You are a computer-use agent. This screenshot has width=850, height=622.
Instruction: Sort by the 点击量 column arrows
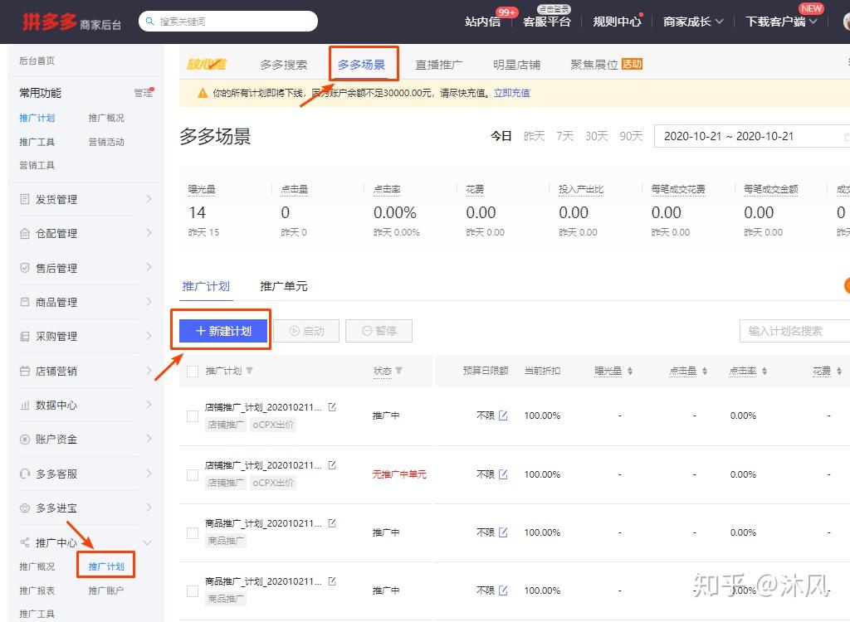coord(705,372)
